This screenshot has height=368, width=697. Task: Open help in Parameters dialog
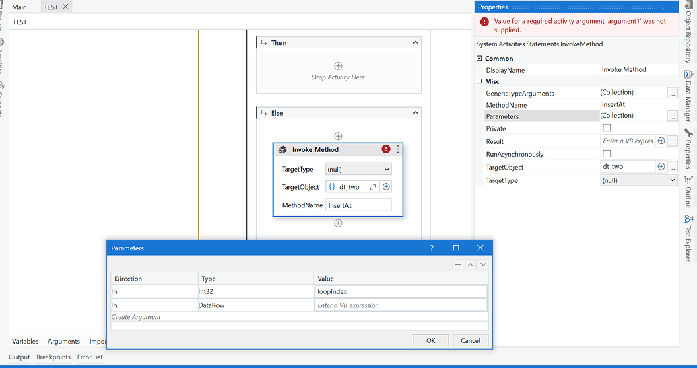click(431, 248)
